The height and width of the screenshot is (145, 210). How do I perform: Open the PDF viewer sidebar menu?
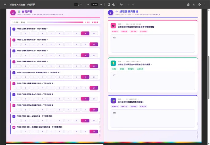coord(5,5)
